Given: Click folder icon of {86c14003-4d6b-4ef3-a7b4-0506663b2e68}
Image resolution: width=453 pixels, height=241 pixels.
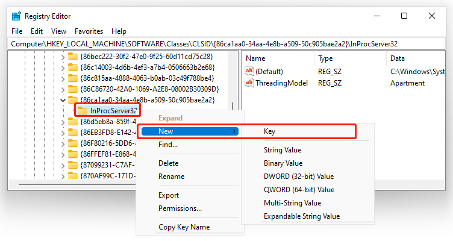Looking at the screenshot, I should tap(73, 67).
